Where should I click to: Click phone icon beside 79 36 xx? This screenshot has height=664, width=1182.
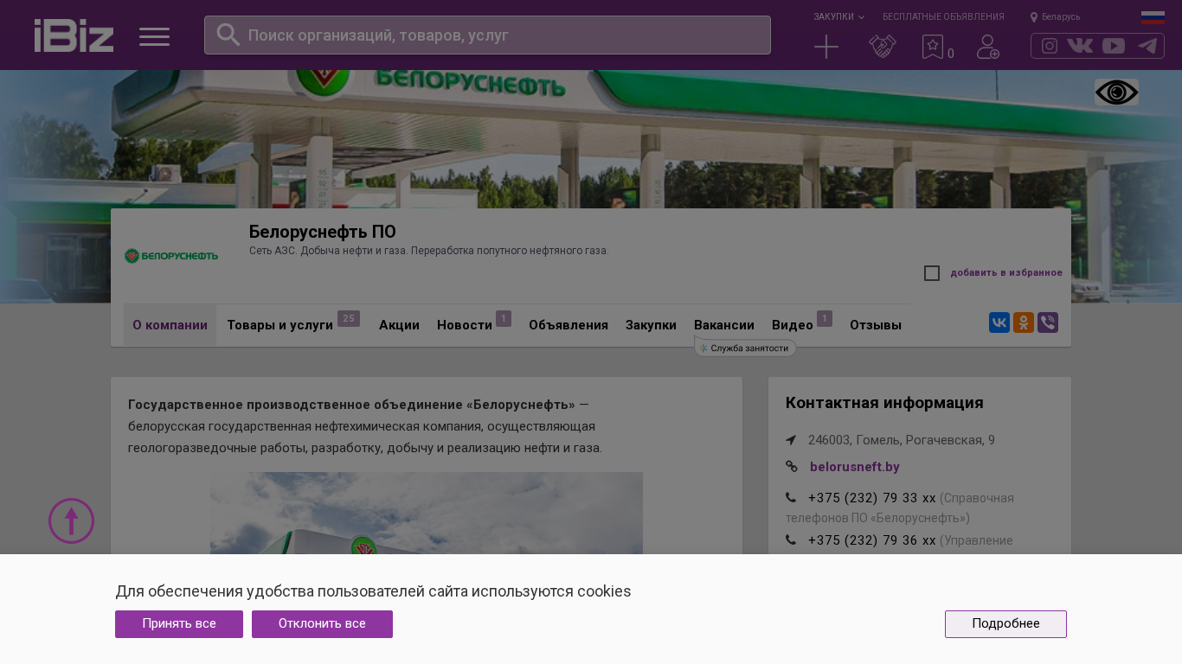pos(791,539)
